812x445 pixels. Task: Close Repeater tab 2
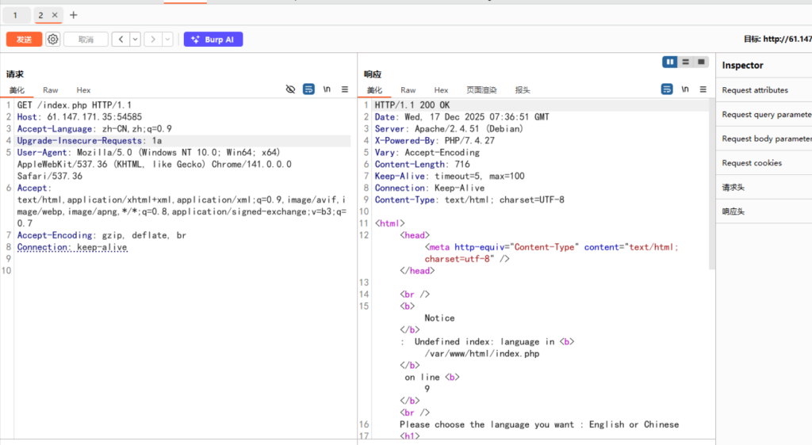(55, 15)
